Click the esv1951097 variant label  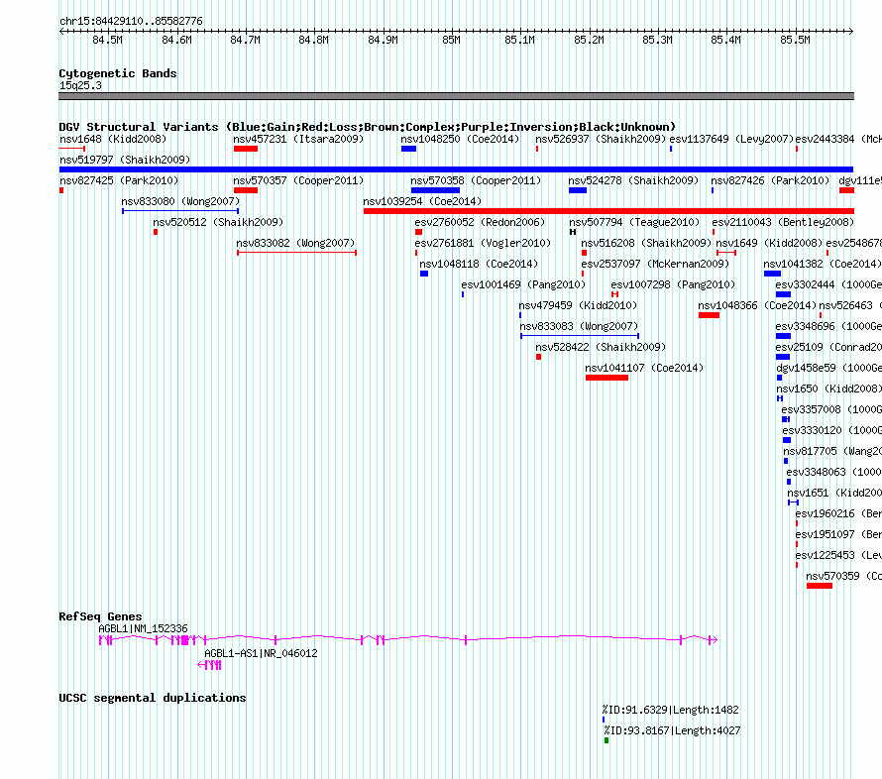(x=838, y=534)
